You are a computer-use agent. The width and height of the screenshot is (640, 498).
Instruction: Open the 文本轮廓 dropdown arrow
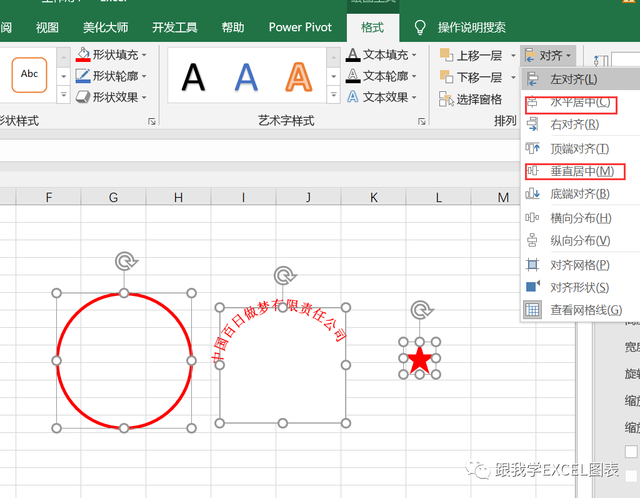point(414,76)
